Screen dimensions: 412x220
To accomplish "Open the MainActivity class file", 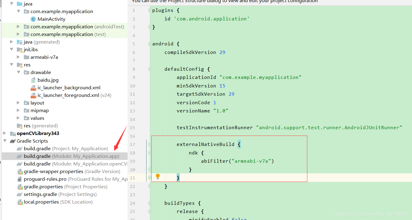I will [51, 19].
